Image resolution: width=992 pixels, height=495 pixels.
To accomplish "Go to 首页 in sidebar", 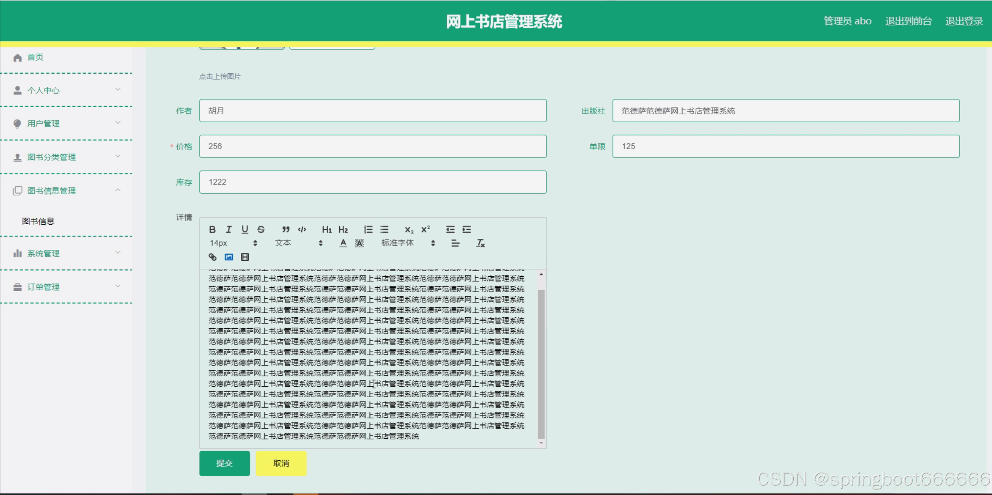I will pyautogui.click(x=35, y=58).
